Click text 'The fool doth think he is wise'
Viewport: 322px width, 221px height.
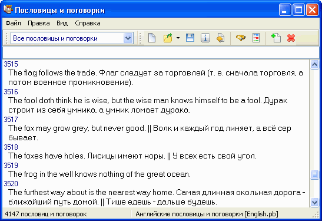(x=58, y=101)
